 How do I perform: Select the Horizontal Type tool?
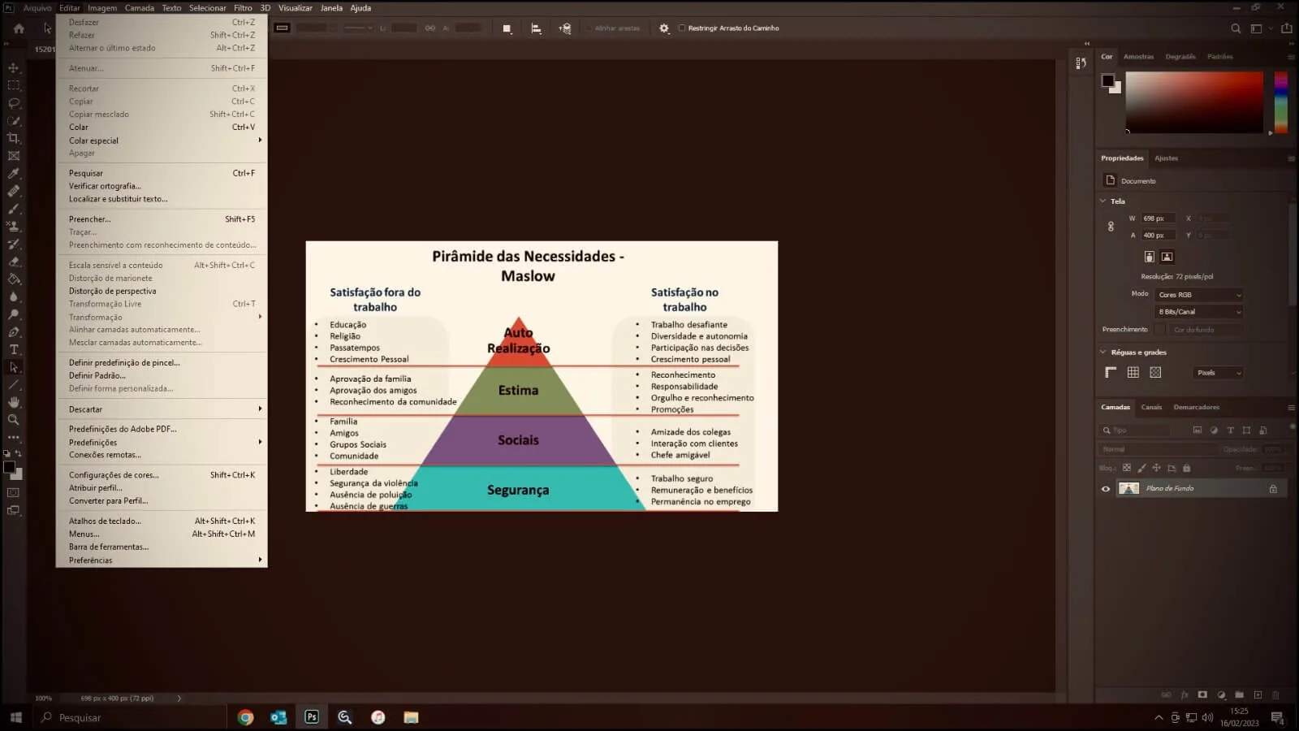tap(14, 349)
